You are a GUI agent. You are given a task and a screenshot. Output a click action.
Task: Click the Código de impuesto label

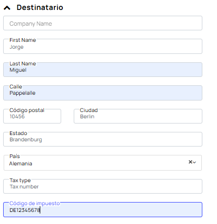pos(35,203)
